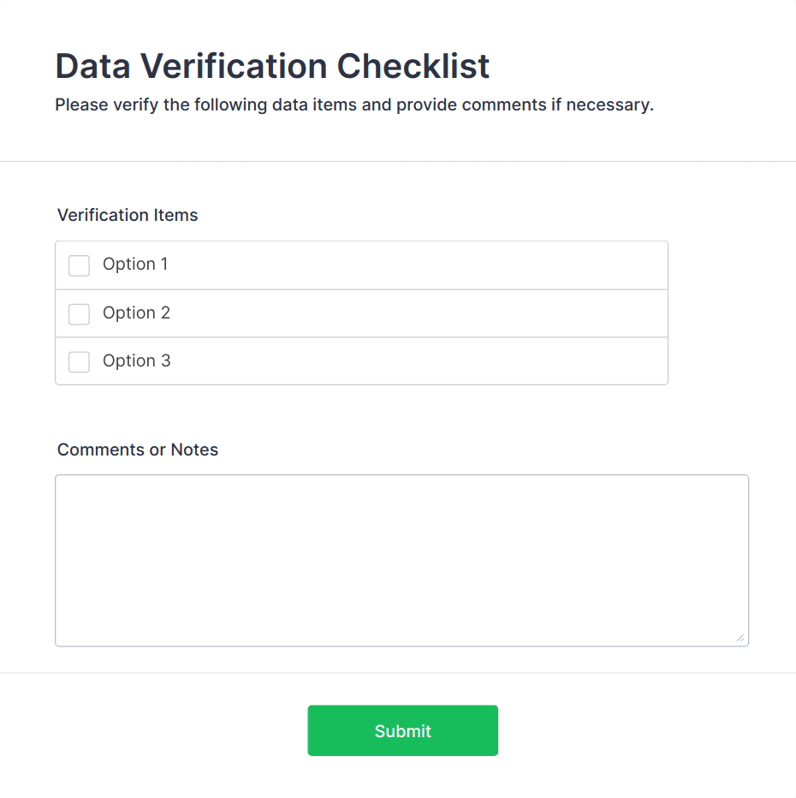Screen dimensions: 796x798
Task: Enable the Option 3 checkbox
Action: coord(79,362)
